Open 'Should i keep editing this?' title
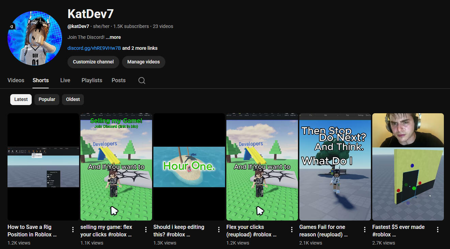Image resolution: width=450 pixels, height=249 pixels. point(179,231)
